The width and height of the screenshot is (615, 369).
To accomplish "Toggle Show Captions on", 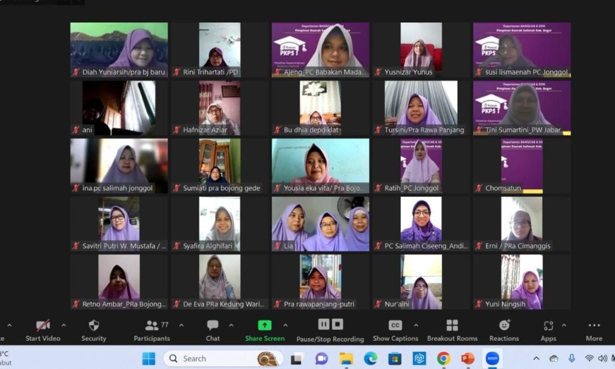I will tap(395, 330).
